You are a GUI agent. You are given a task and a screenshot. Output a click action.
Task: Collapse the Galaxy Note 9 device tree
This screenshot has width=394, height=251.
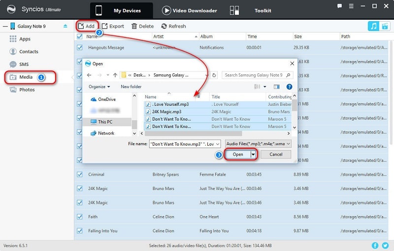click(5, 26)
